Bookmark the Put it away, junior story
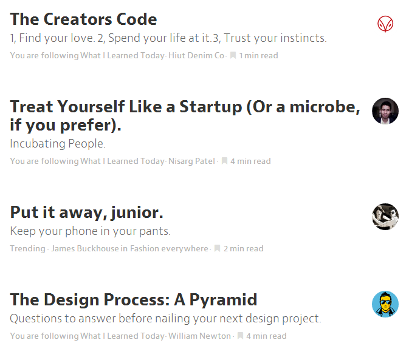409x360 pixels. click(x=217, y=248)
